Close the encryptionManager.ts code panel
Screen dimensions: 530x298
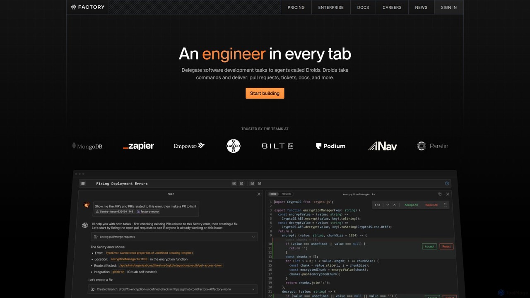[x=448, y=194]
